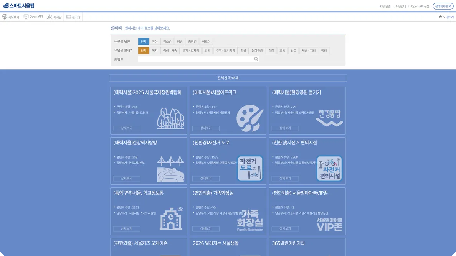Click the (통학구역)서울, 학교정보통 title
This screenshot has height=256, width=456.
pyautogui.click(x=139, y=193)
